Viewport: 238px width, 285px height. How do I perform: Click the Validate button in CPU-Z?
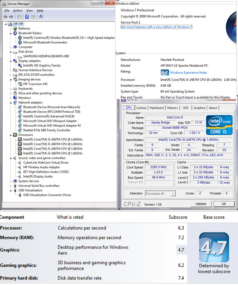(200, 204)
